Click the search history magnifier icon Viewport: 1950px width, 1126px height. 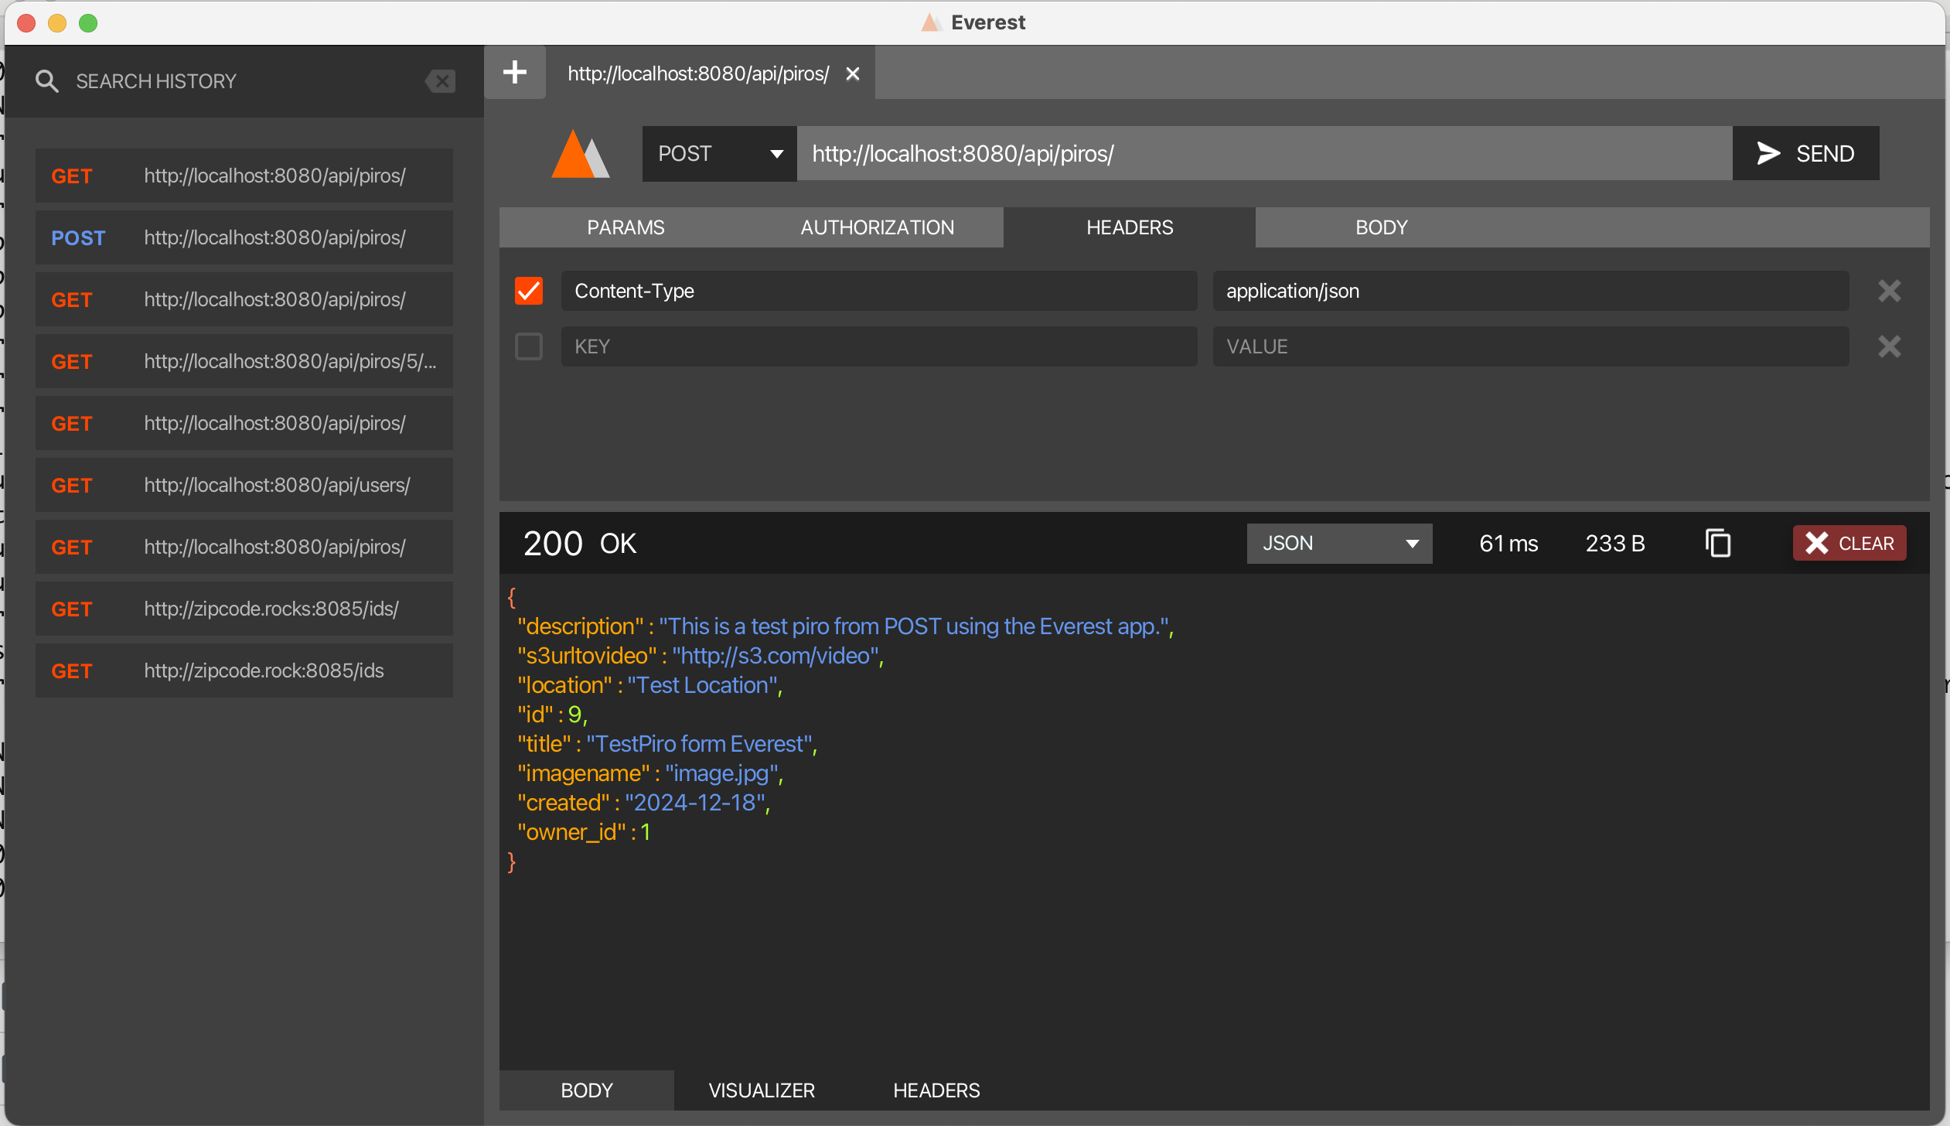[x=47, y=81]
